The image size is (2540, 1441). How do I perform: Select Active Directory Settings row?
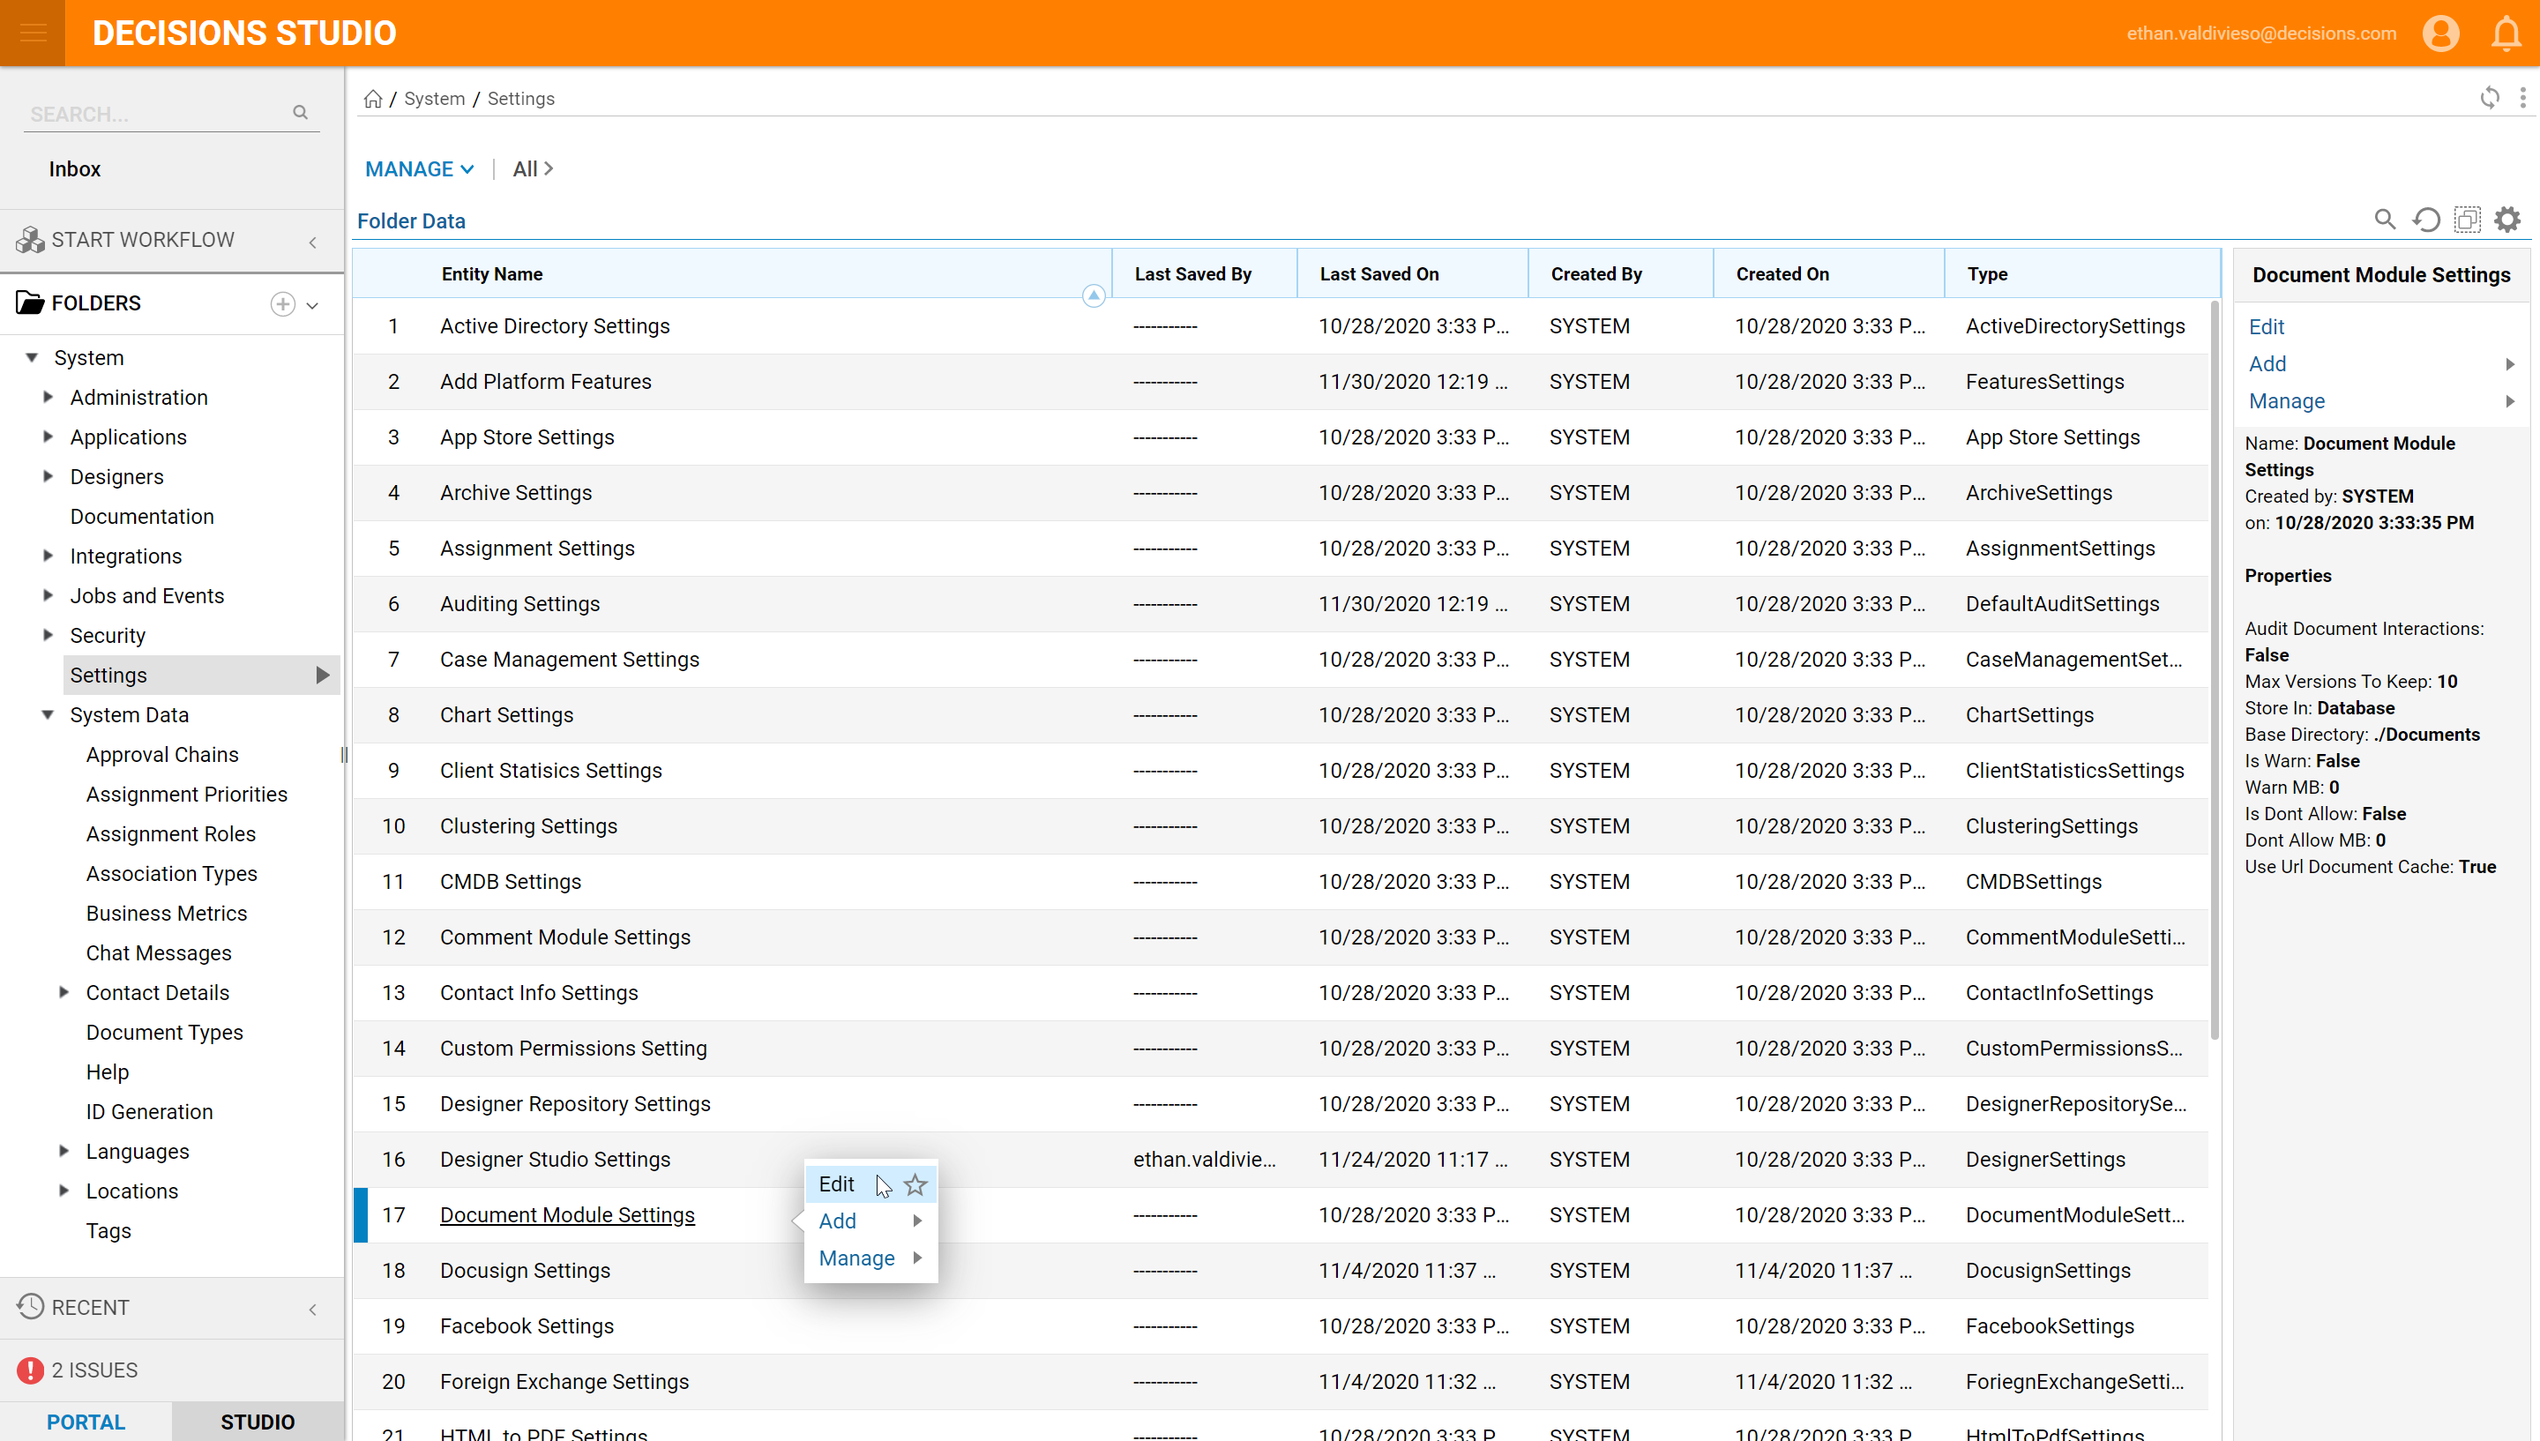tap(1281, 326)
